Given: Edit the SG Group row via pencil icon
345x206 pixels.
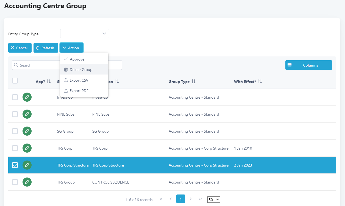Looking at the screenshot, I should point(27,131).
